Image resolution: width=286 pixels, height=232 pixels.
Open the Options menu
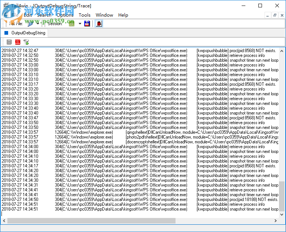click(x=65, y=15)
